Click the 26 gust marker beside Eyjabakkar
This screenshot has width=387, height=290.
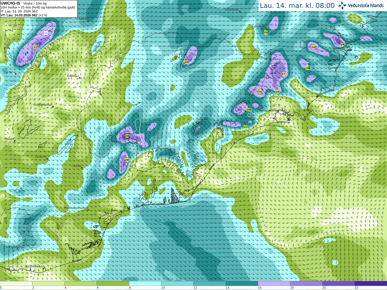point(266,32)
